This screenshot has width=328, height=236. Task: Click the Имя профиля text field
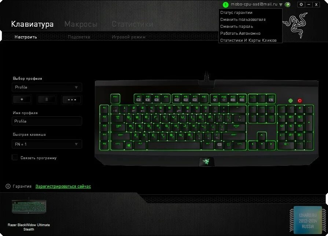point(47,121)
